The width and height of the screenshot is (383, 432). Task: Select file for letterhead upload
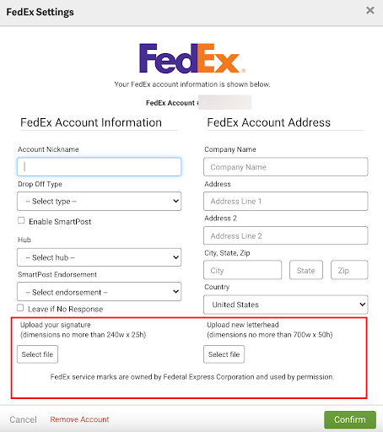point(224,354)
